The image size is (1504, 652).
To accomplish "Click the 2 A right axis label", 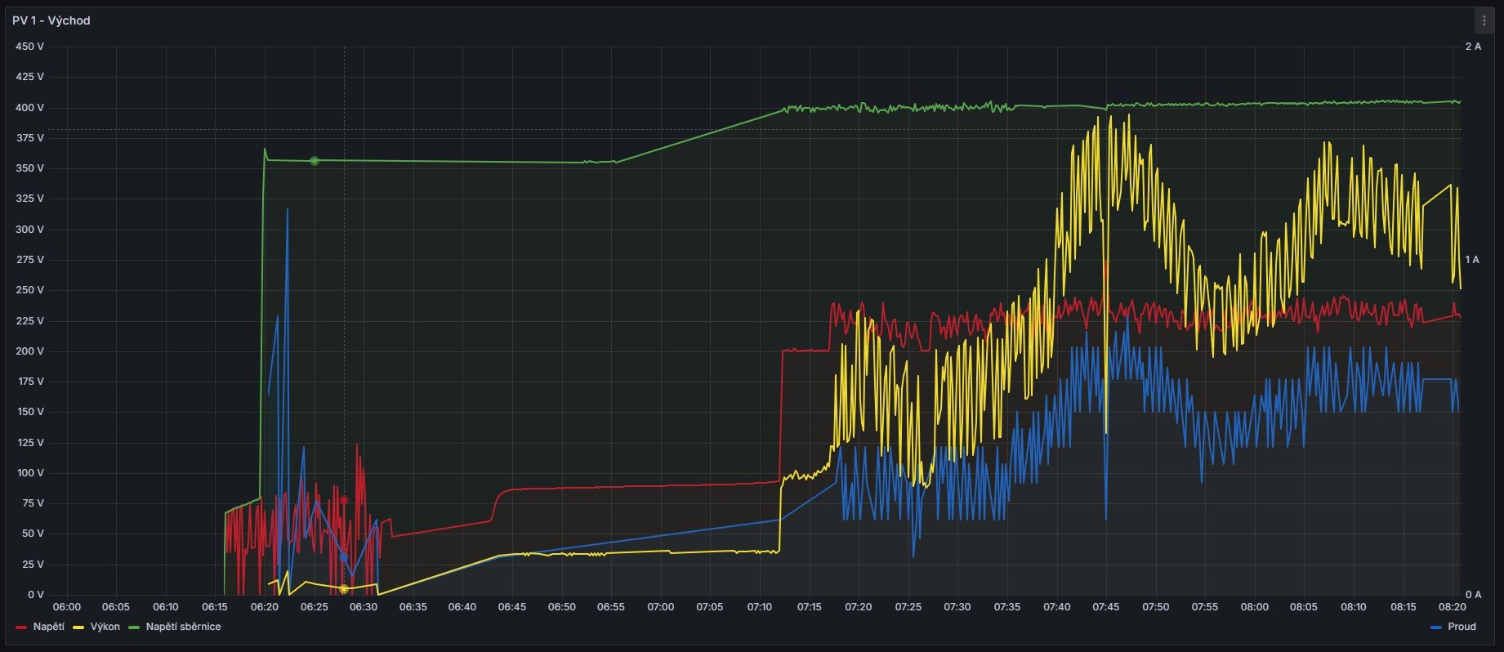I will point(1473,47).
